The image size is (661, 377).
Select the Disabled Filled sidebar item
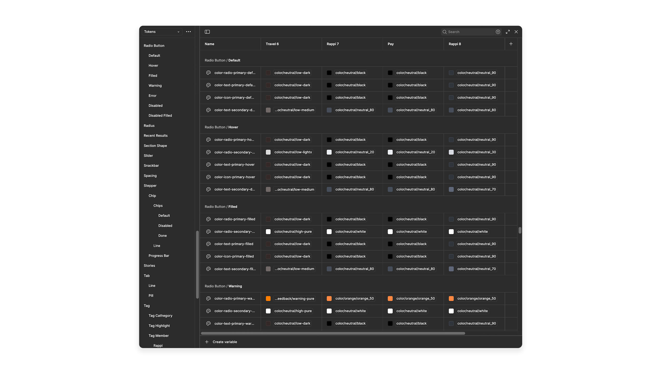coord(160,115)
